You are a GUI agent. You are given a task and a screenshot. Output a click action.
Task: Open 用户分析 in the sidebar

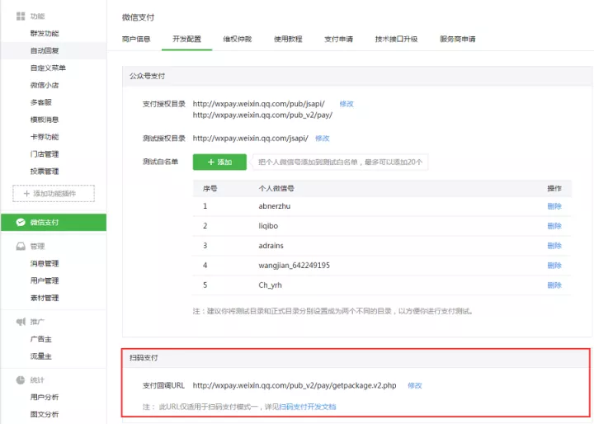tap(45, 397)
